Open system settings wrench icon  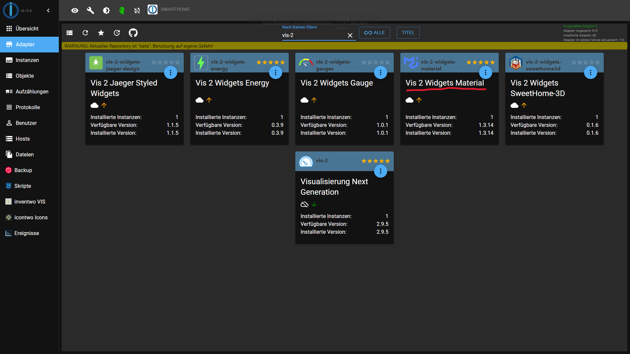91,10
